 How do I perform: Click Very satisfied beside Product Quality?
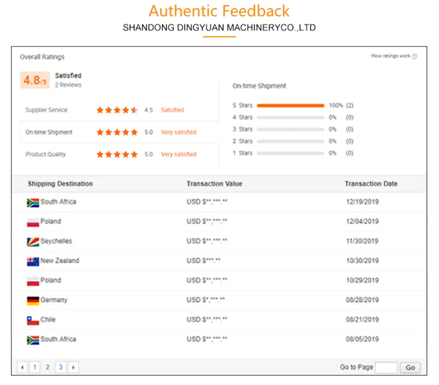(x=179, y=154)
